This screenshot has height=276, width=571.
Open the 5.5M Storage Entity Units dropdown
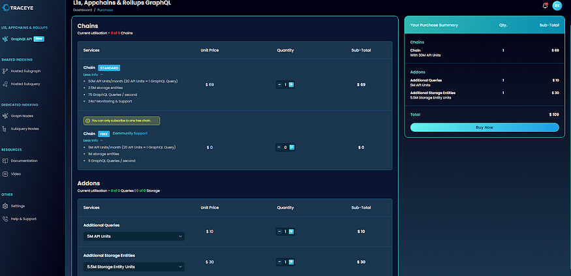click(x=134, y=267)
